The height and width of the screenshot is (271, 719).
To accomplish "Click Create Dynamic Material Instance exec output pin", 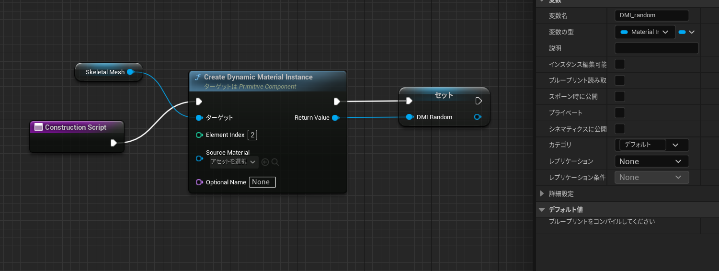I will (x=337, y=102).
